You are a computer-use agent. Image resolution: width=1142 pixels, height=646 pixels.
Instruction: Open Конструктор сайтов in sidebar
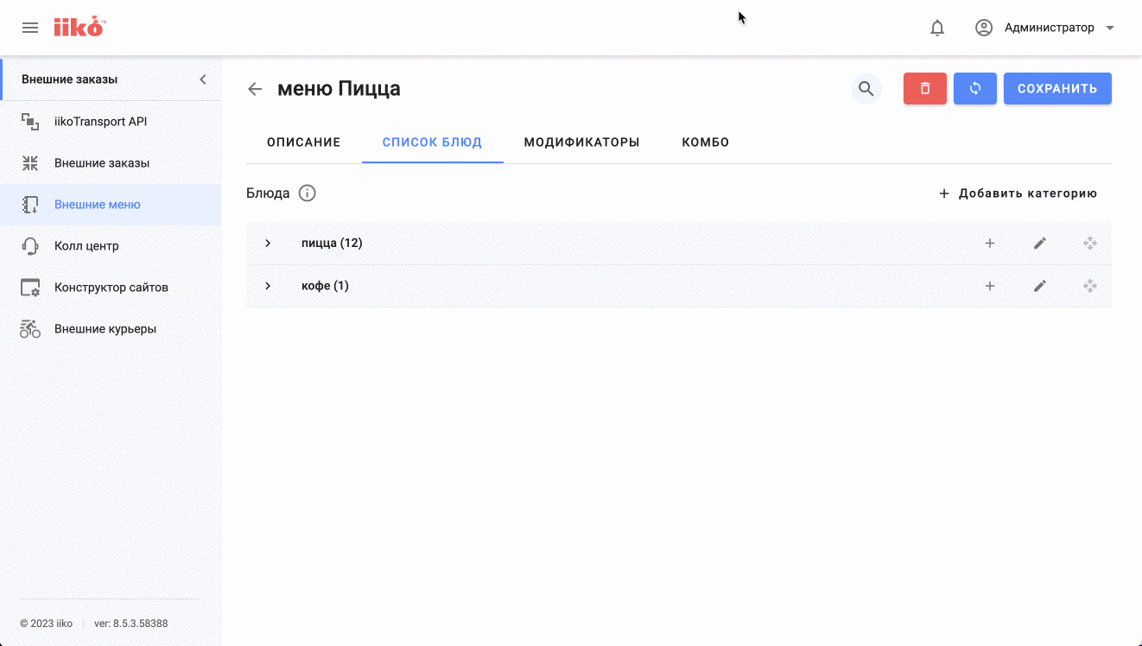(111, 288)
